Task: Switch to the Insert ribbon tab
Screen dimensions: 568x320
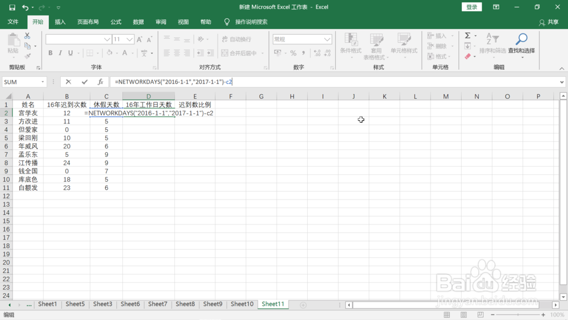Action: click(60, 22)
